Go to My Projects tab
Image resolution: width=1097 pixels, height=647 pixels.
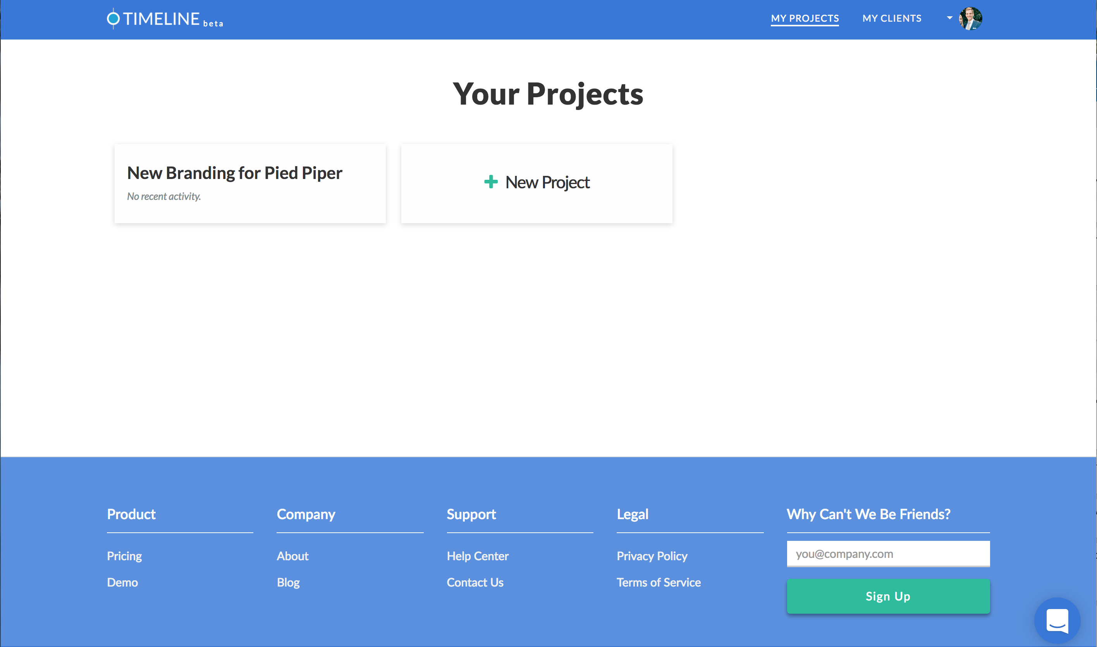(x=805, y=19)
